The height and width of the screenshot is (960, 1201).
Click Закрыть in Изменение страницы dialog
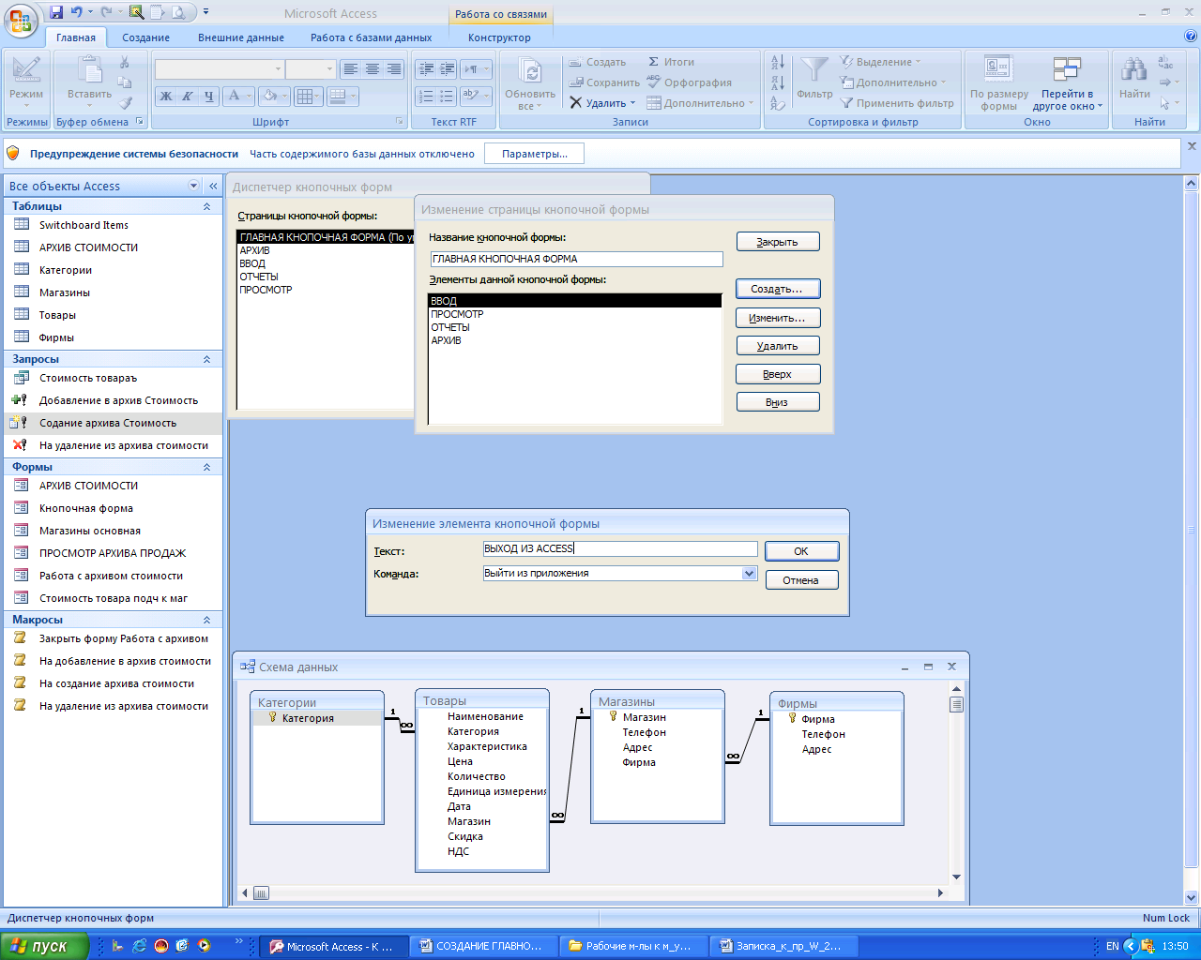tap(778, 242)
